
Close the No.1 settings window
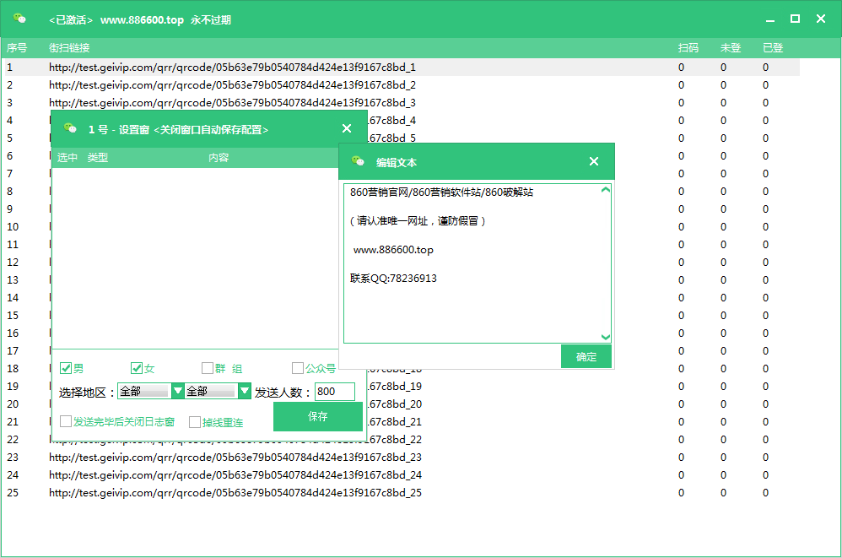coord(347,128)
